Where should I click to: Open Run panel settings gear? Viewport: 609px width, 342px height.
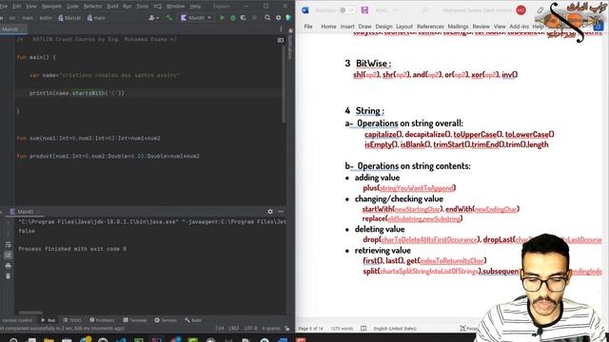(x=270, y=211)
